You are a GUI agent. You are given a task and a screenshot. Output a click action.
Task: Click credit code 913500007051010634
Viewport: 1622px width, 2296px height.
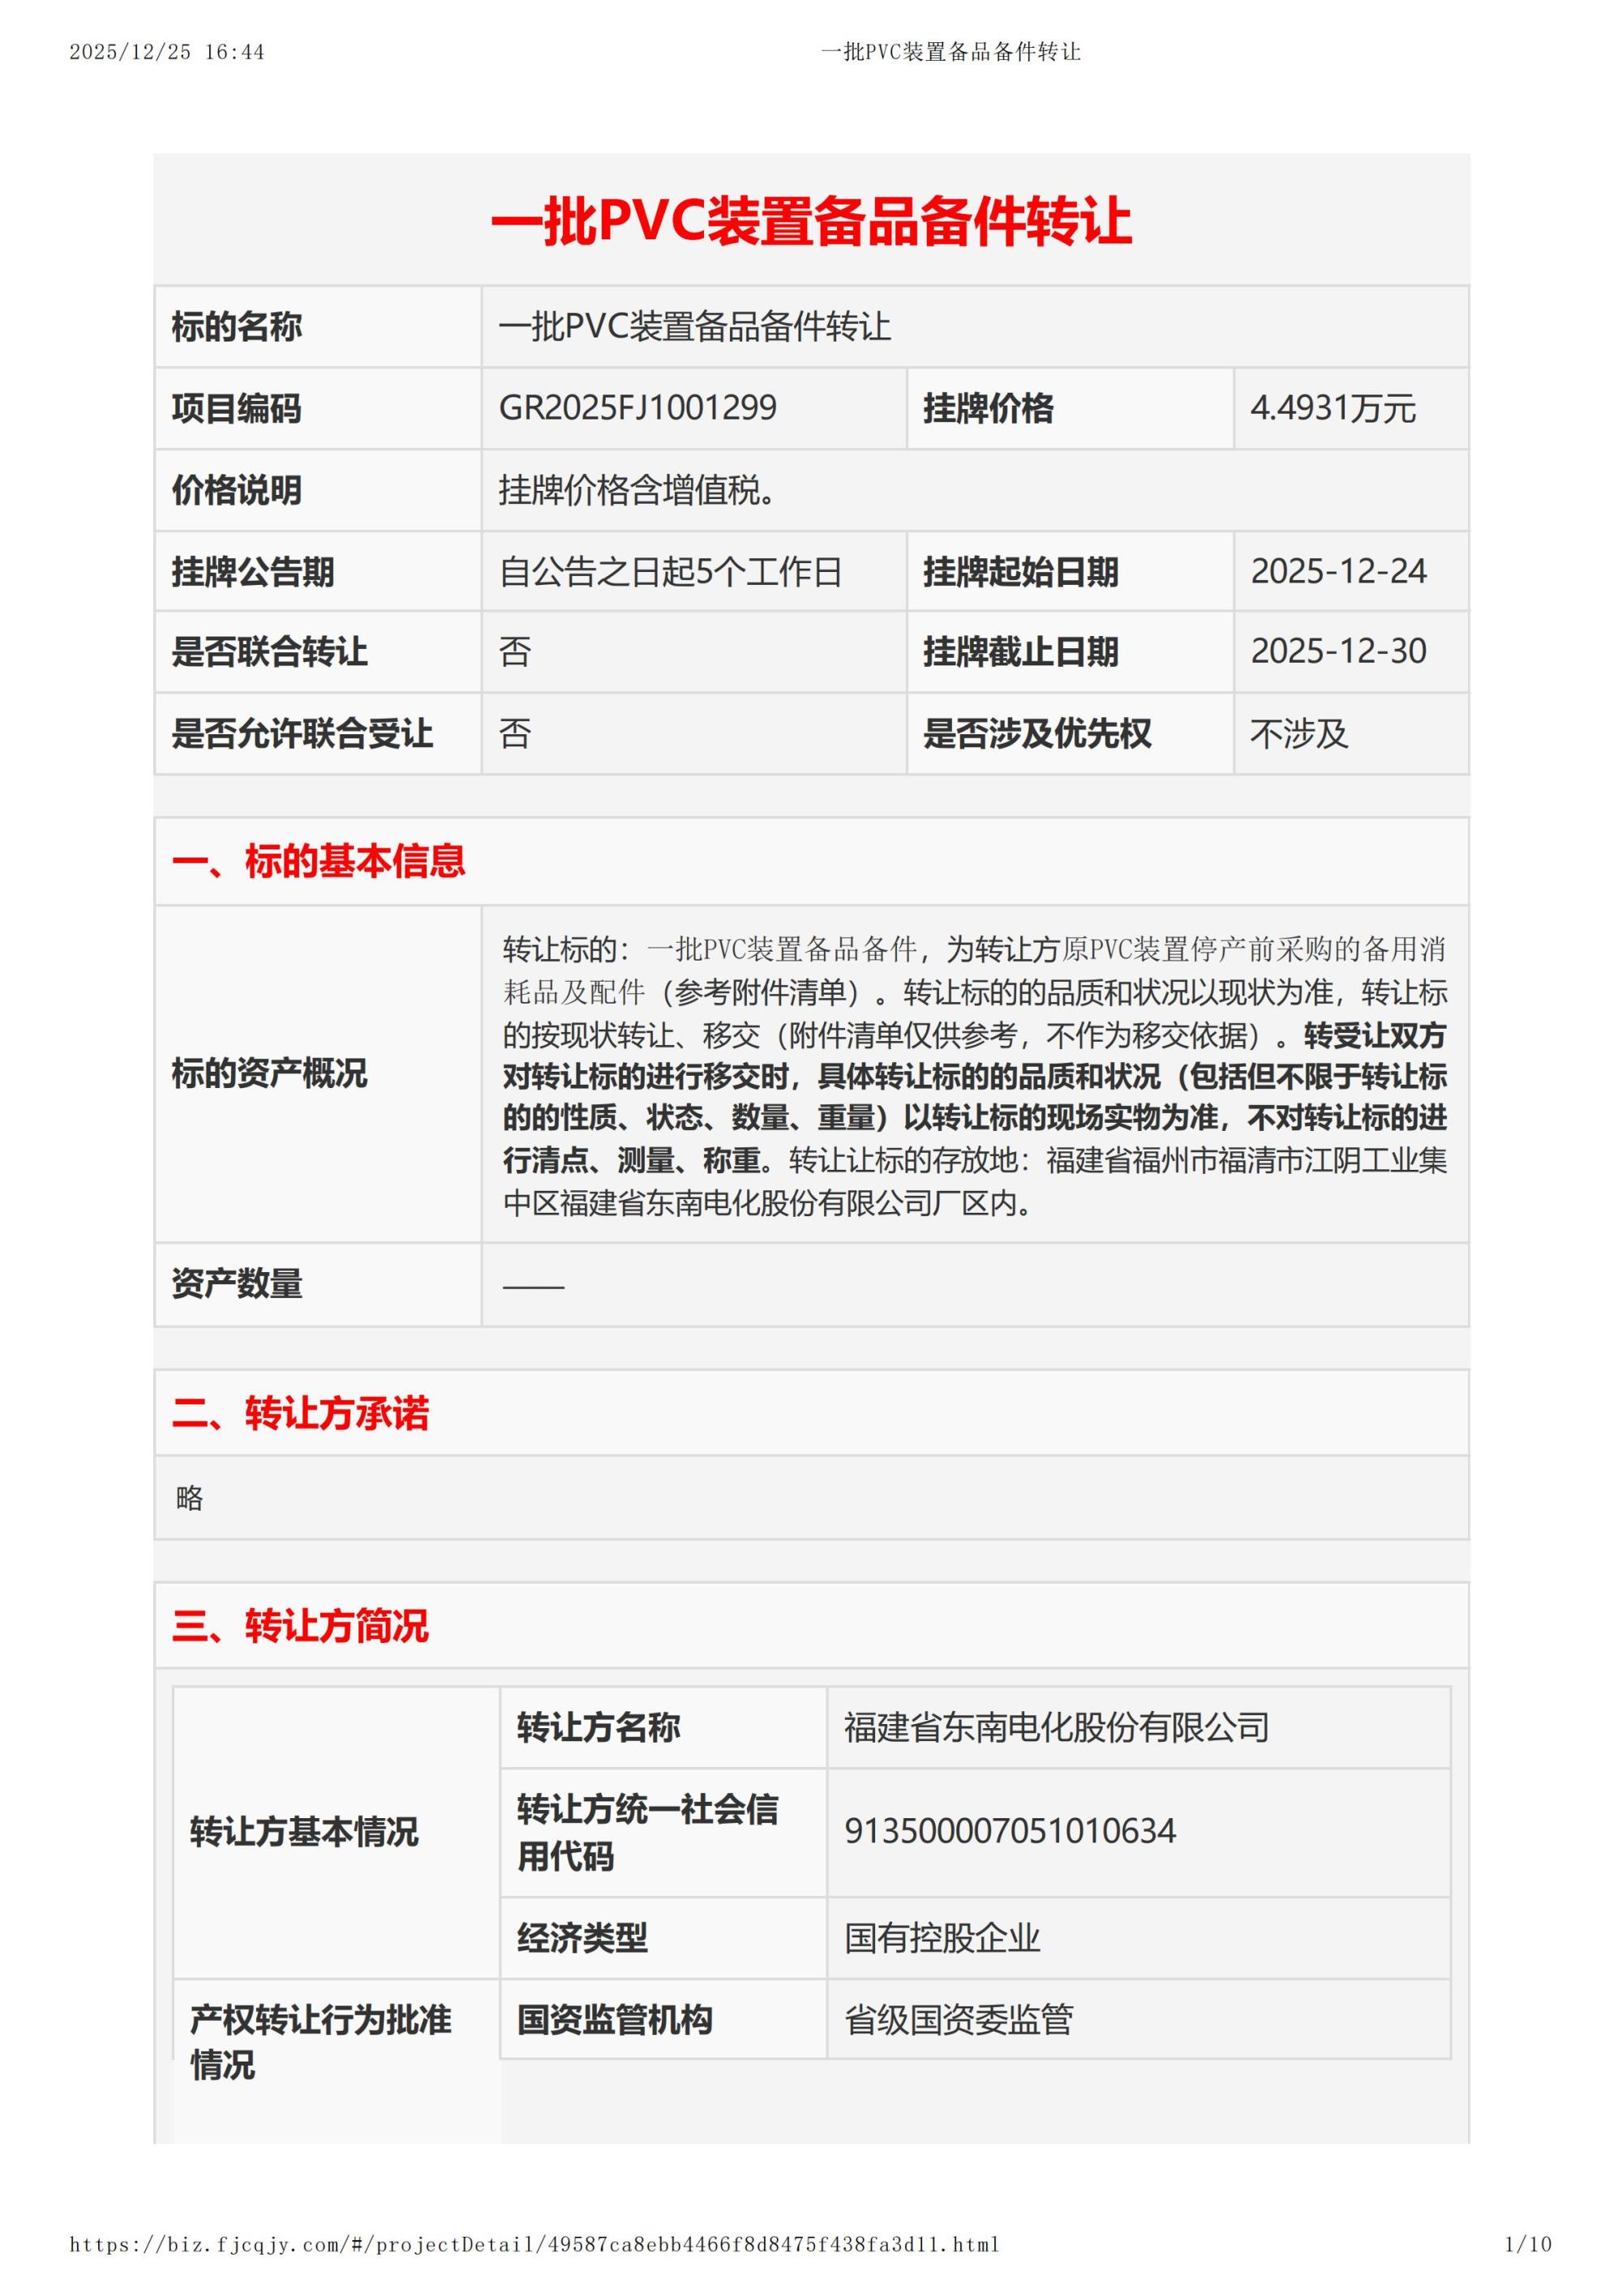[x=1010, y=1835]
